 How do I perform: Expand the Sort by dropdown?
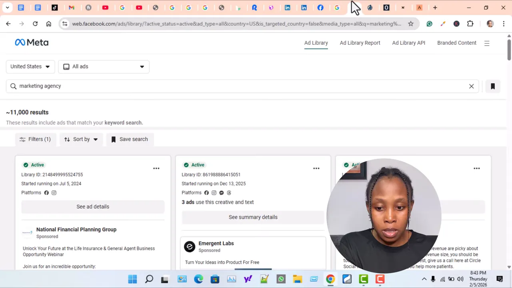(x=81, y=139)
